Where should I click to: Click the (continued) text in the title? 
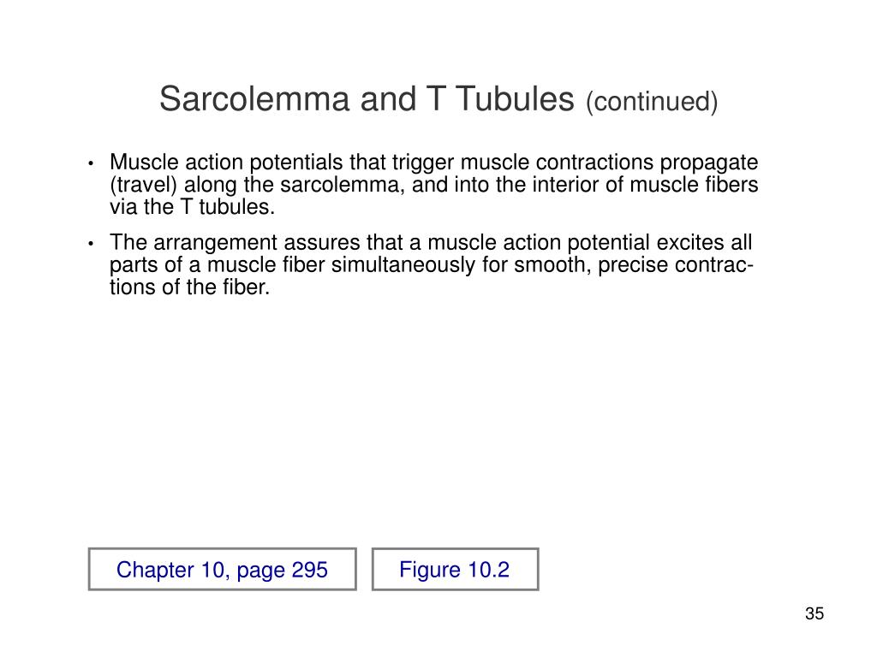(652, 102)
